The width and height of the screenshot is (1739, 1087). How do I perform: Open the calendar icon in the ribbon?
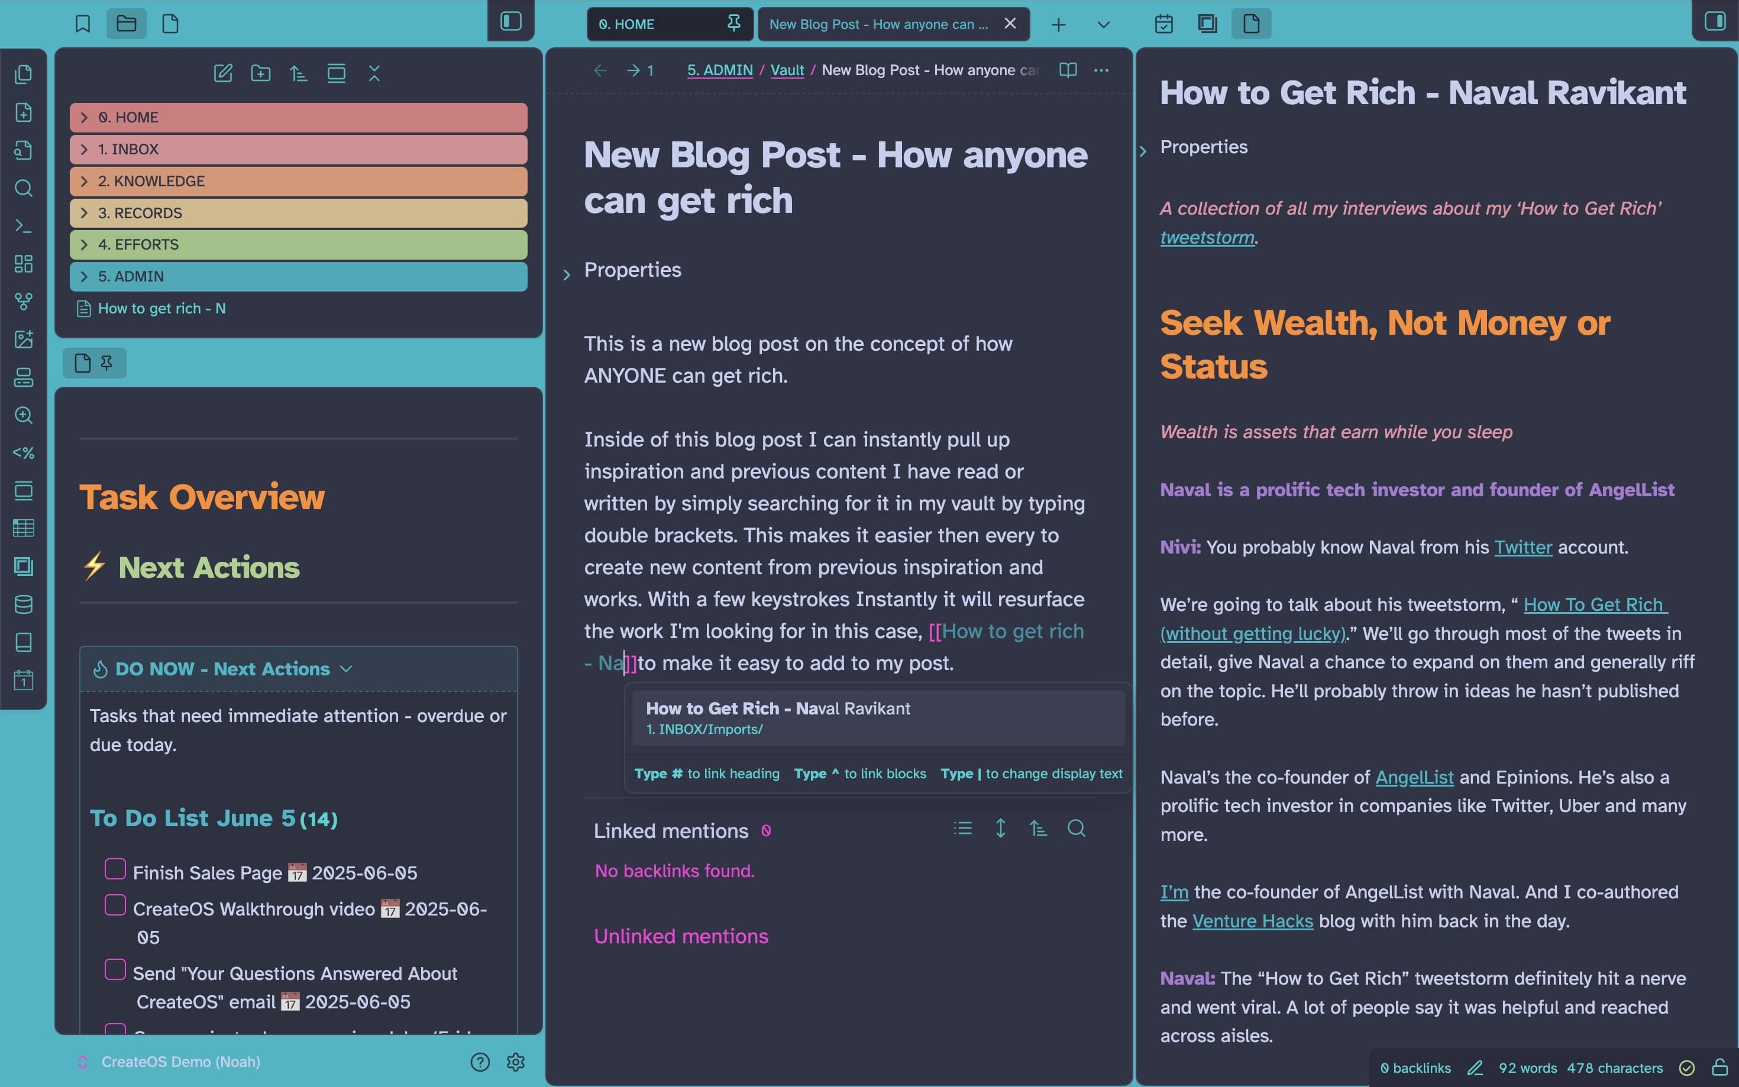pos(24,680)
